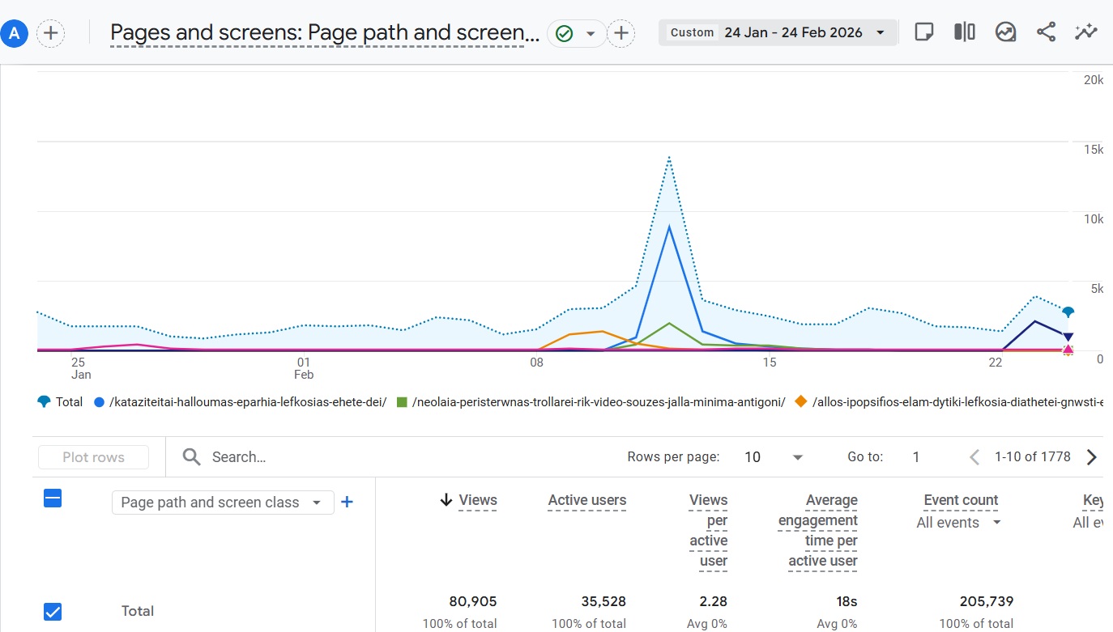This screenshot has height=632, width=1113.
Task: Uncheck the Total row checkbox
Action: 53,612
